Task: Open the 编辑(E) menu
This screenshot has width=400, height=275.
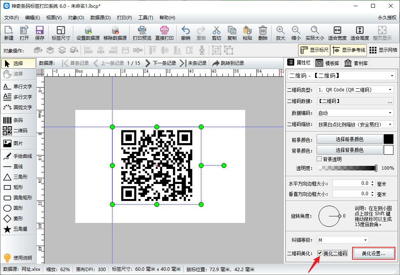Action: click(32, 18)
